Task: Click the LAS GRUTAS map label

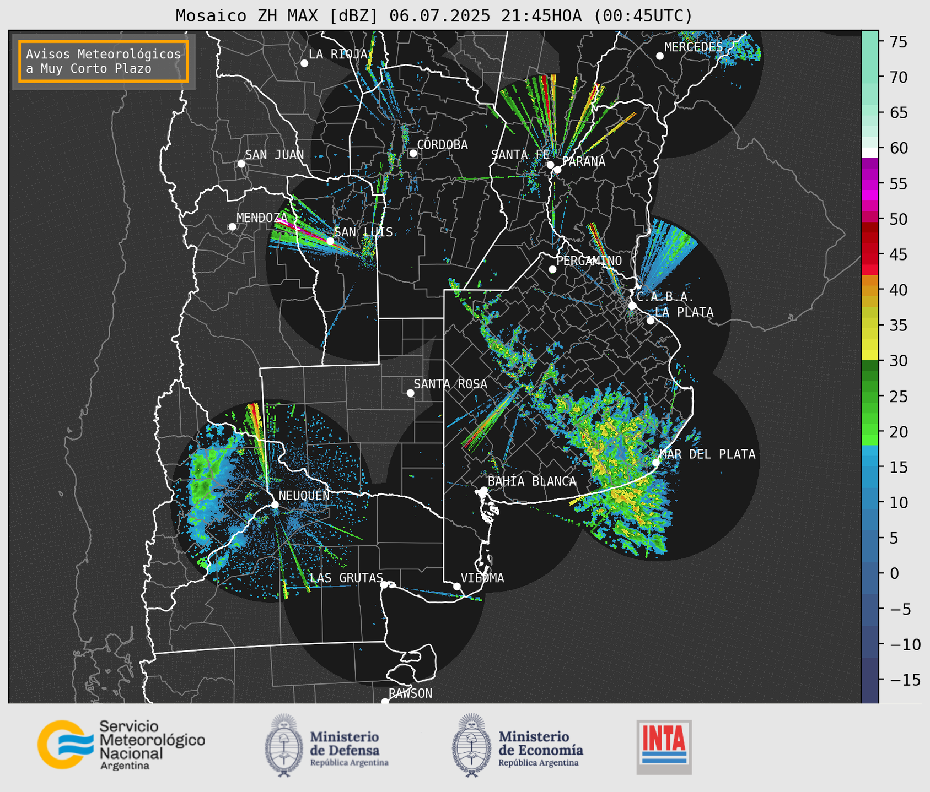Action: (346, 578)
